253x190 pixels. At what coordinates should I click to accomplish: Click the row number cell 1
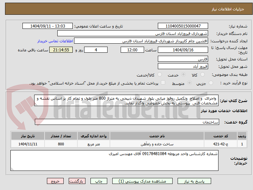tap(242, 144)
